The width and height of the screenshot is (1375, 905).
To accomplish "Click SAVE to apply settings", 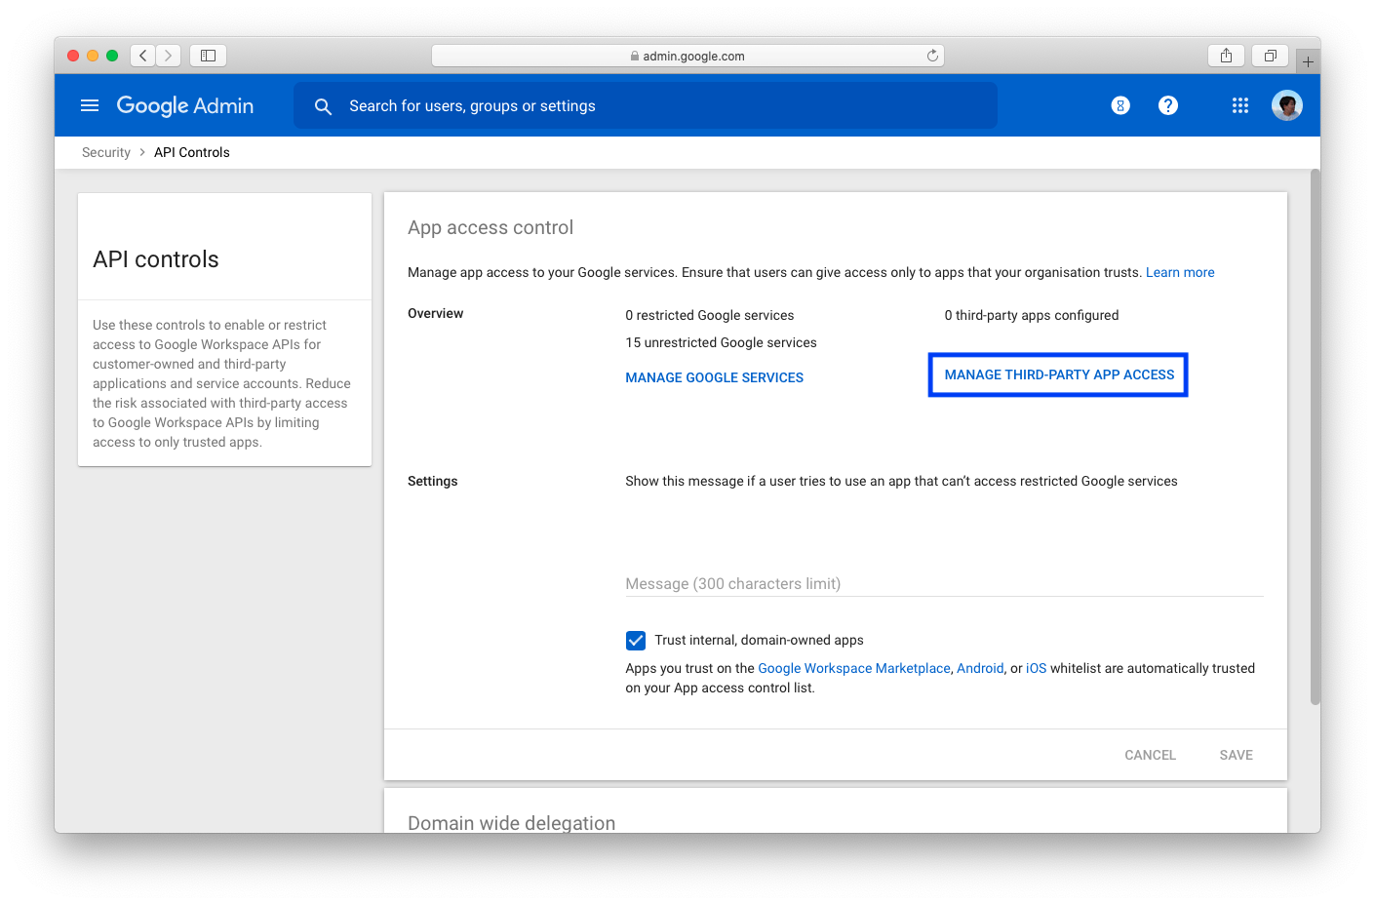I will coord(1236,754).
